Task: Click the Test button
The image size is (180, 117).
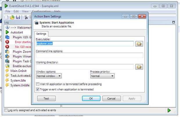Action: tap(46, 99)
